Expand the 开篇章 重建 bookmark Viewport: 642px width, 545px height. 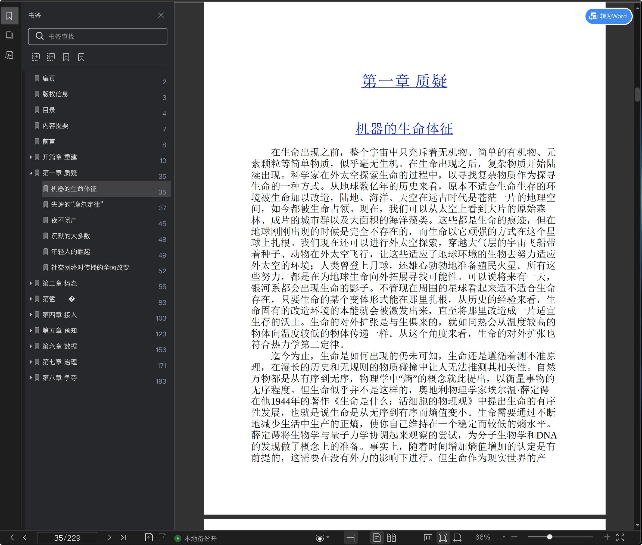coord(31,157)
